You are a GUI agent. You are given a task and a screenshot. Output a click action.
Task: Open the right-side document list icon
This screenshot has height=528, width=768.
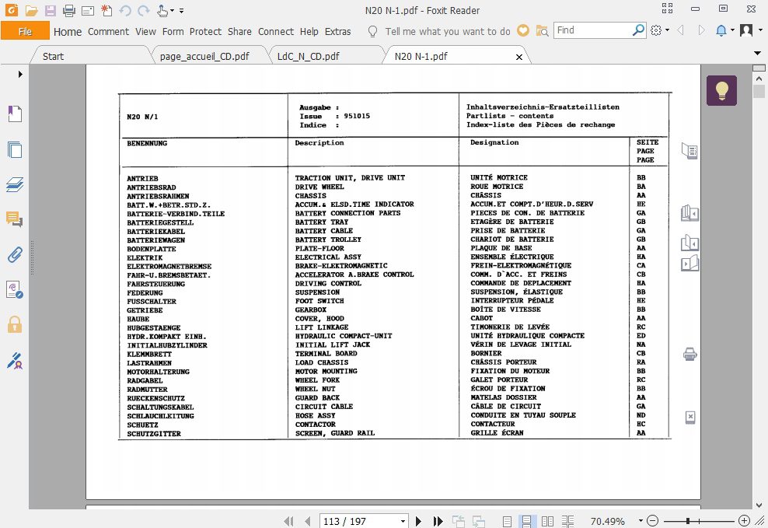tap(689, 151)
